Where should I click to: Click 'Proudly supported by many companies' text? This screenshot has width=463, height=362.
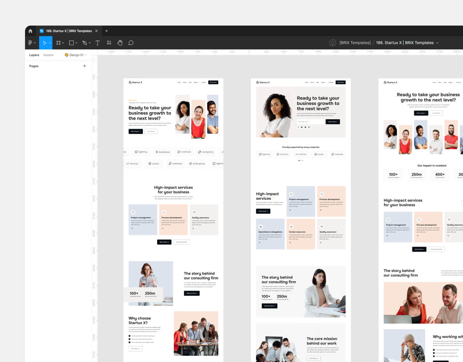pos(301,147)
